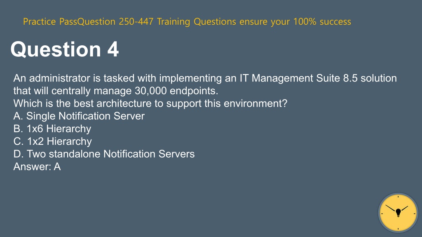Screen dimensions: 422x237
Task: Click "Training Questions" in the yellow header
Action: [x=197, y=21]
